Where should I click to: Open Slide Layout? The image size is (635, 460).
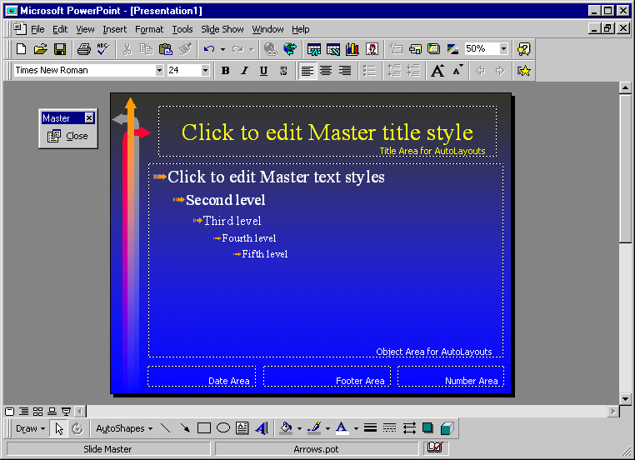coord(415,49)
